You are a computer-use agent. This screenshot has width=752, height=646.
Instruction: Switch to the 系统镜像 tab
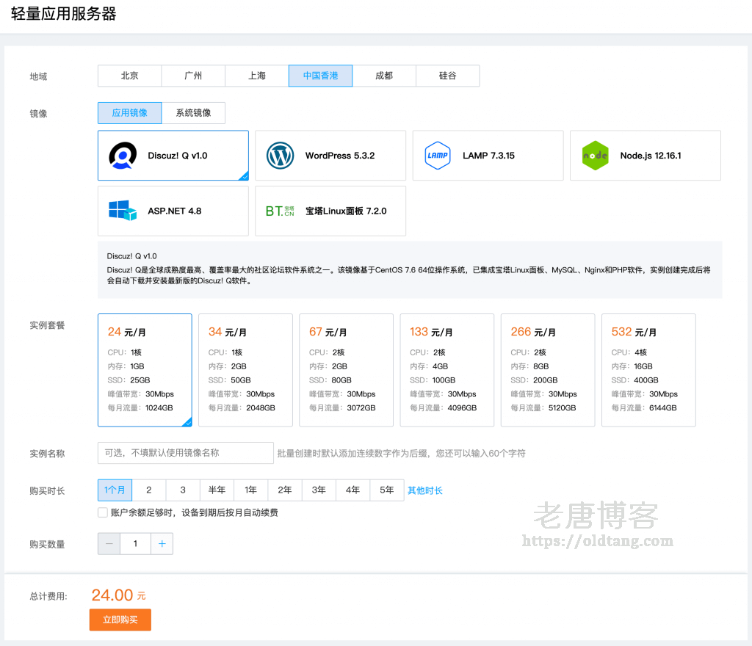click(194, 112)
